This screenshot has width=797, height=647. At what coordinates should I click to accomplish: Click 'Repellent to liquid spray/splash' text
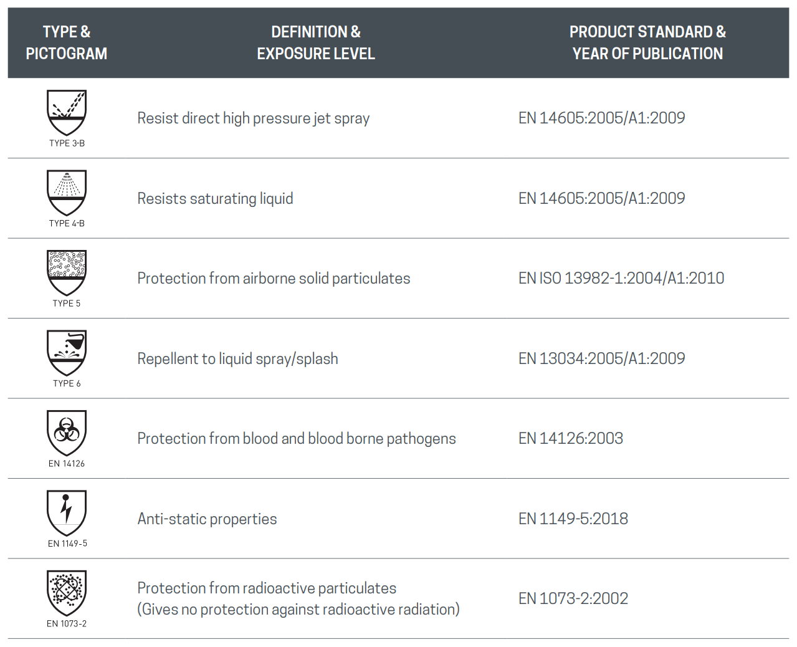click(x=237, y=358)
